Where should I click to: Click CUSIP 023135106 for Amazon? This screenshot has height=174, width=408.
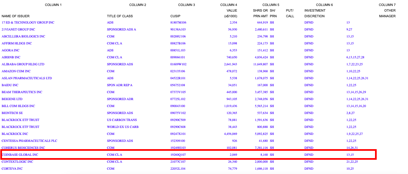tap(178, 71)
